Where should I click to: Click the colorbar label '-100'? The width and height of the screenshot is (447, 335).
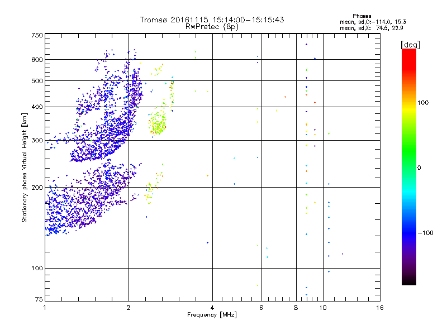425,233
